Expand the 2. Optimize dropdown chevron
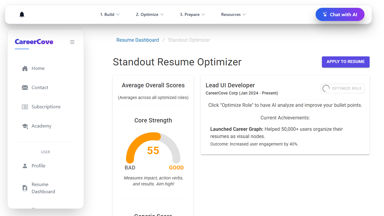The height and width of the screenshot is (216, 384). click(x=162, y=14)
